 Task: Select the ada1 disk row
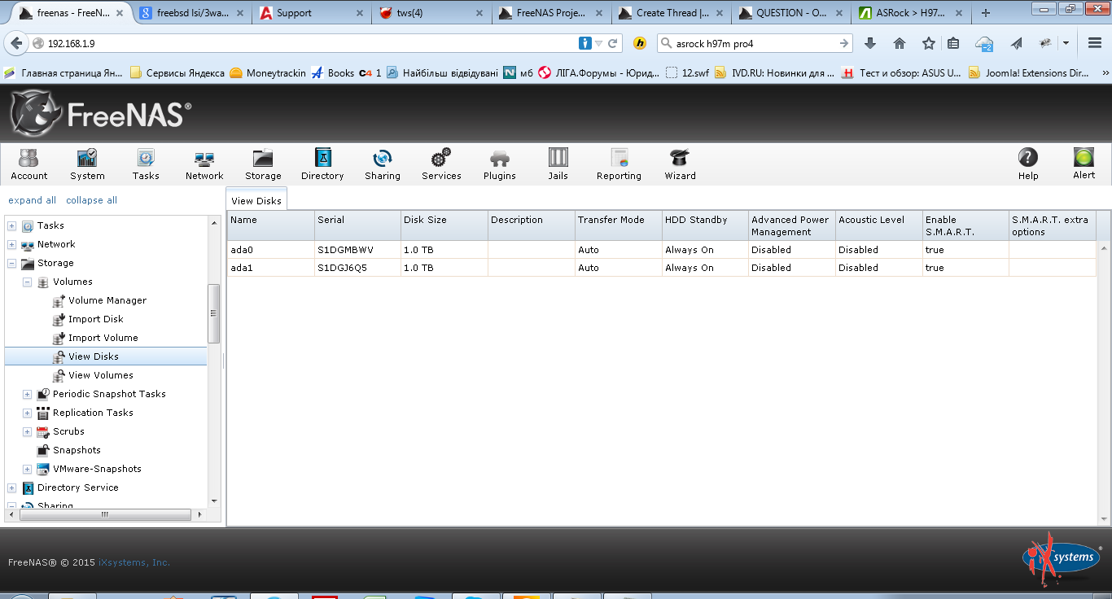(662, 268)
